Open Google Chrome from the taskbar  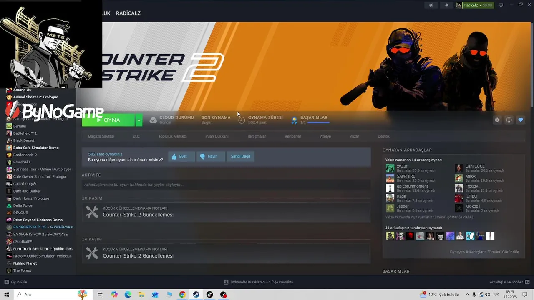point(182,295)
